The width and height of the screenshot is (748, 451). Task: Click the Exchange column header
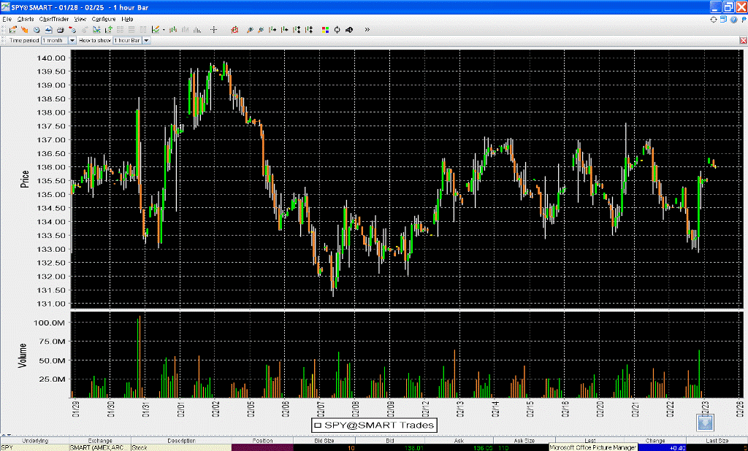(x=100, y=441)
